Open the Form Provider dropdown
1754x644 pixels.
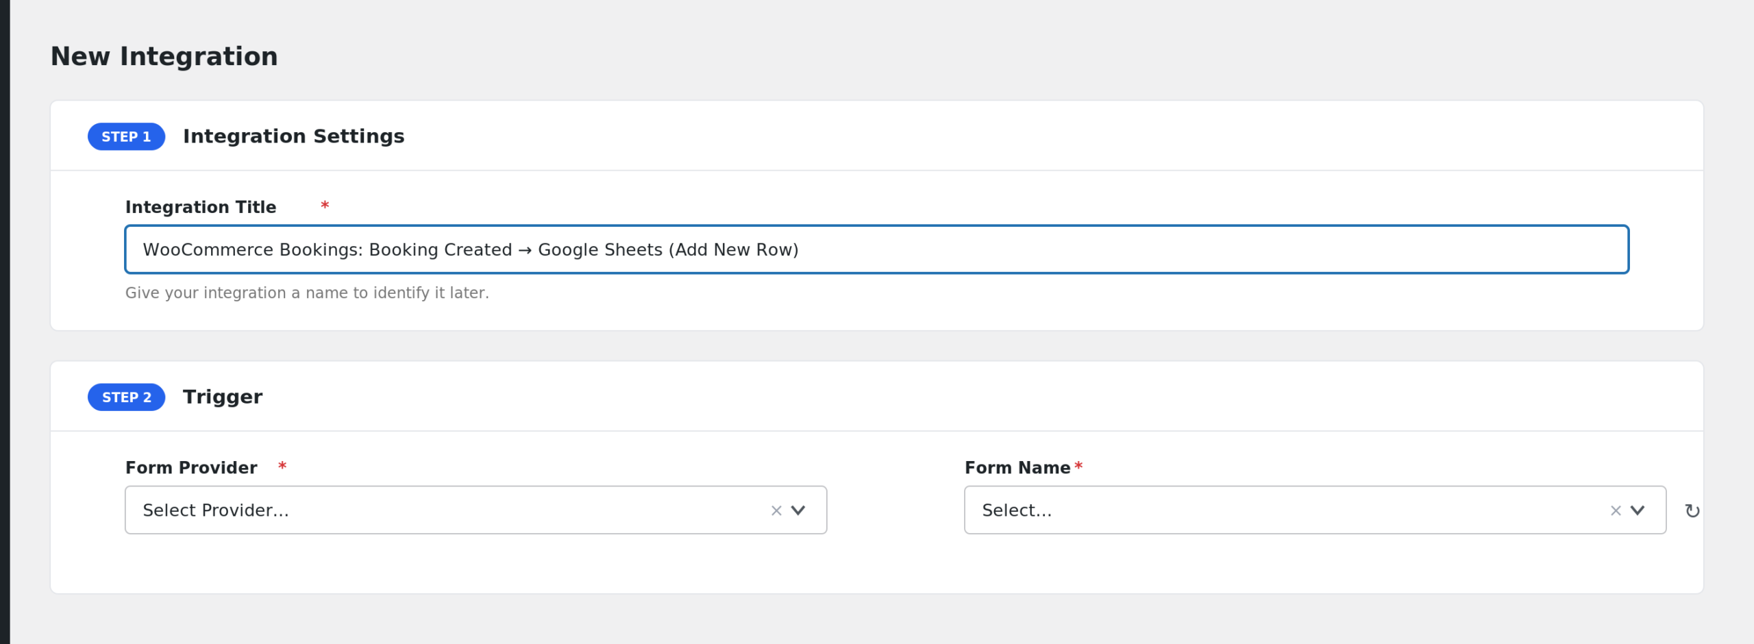coord(475,510)
